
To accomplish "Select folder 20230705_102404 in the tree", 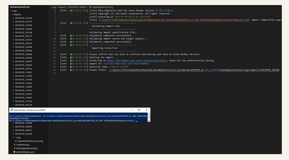I will point(24,47).
